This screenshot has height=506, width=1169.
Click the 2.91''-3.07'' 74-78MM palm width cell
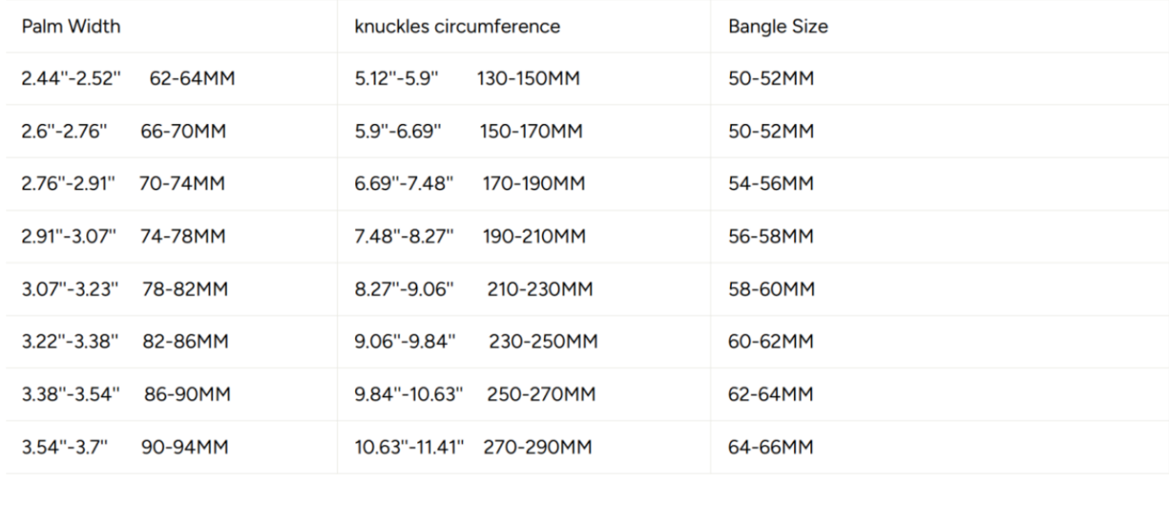pyautogui.click(x=123, y=237)
